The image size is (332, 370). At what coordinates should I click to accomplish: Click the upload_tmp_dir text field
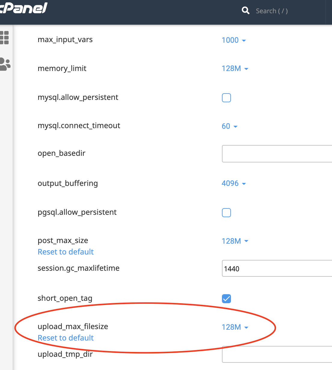pyautogui.click(x=277, y=354)
